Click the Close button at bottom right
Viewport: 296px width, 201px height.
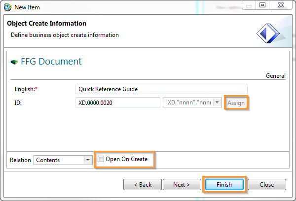pyautogui.click(x=267, y=184)
